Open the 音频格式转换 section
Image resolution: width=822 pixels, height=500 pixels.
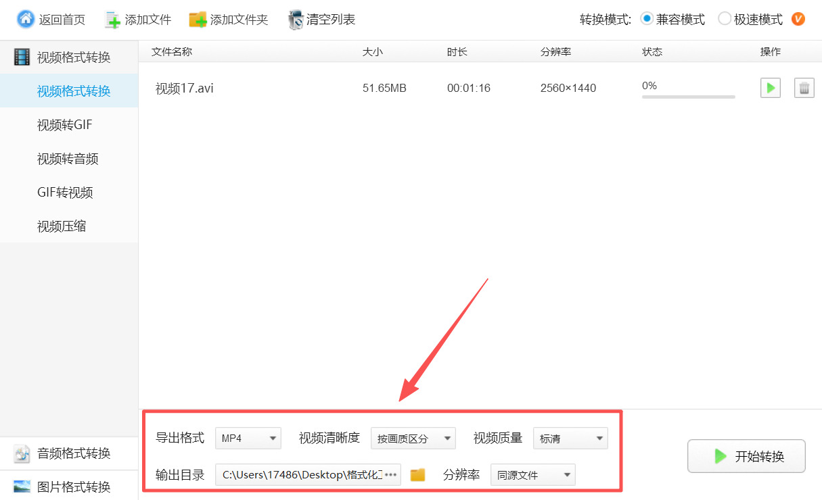click(69, 453)
